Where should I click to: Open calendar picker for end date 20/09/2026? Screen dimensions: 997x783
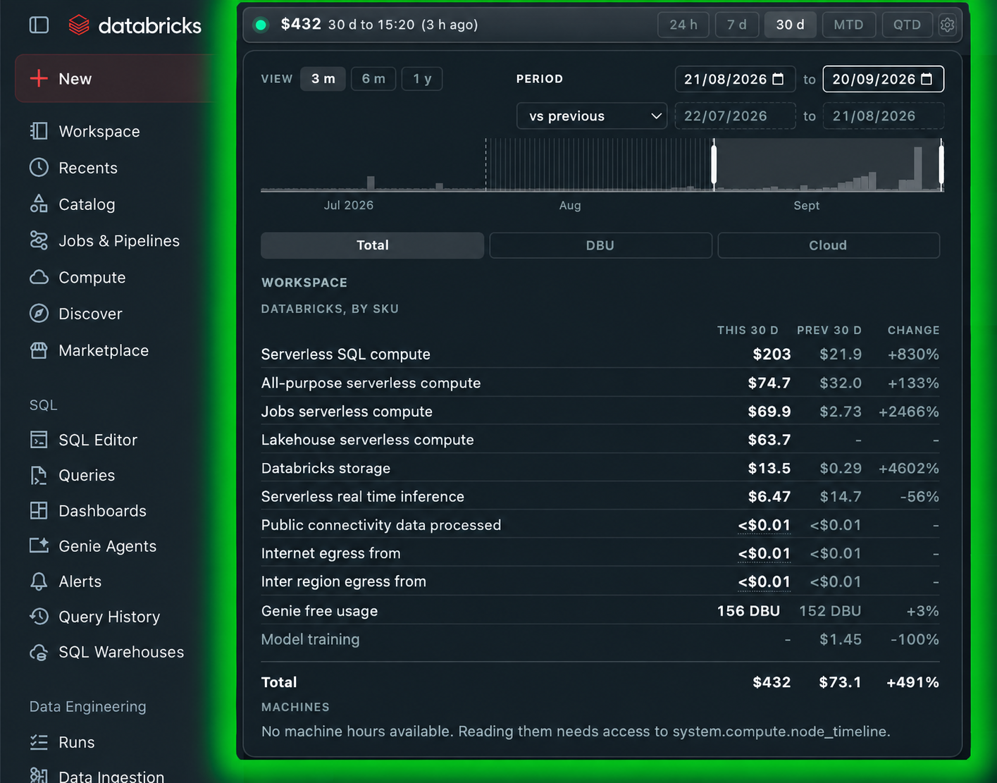pyautogui.click(x=927, y=79)
